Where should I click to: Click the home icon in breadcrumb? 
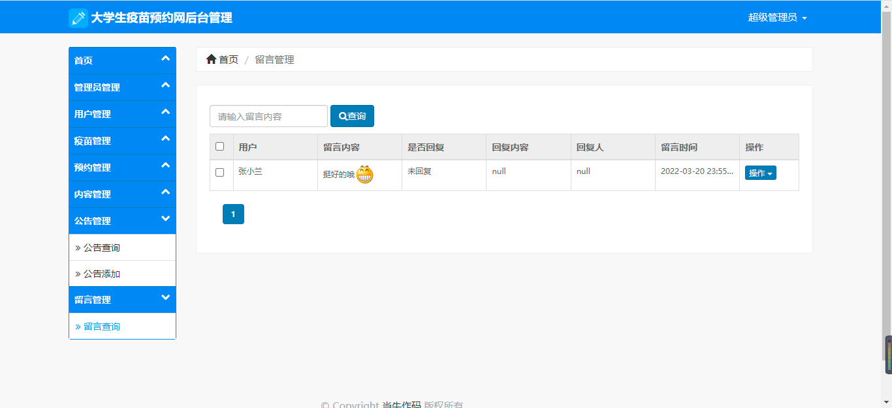click(x=211, y=59)
